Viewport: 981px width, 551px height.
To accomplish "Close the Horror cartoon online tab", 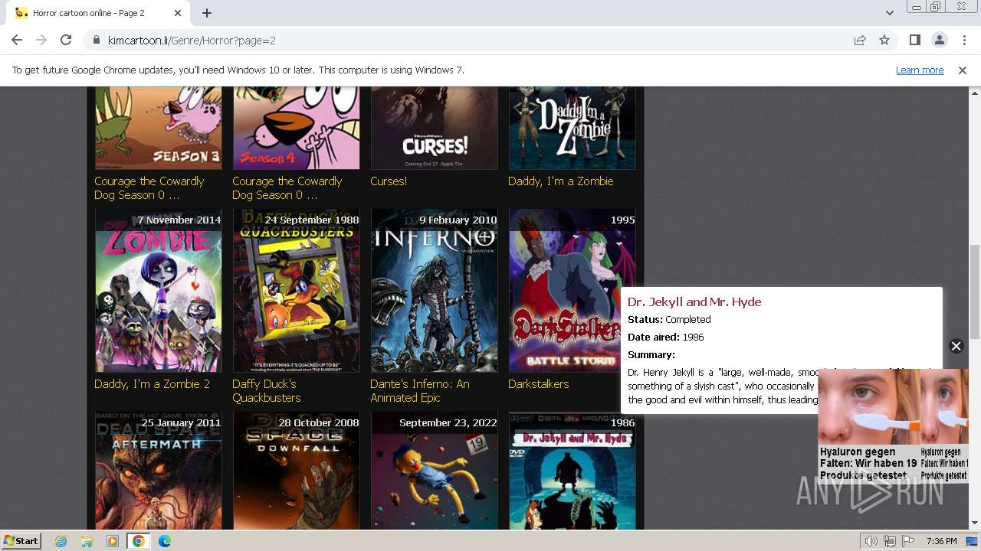I will point(178,13).
